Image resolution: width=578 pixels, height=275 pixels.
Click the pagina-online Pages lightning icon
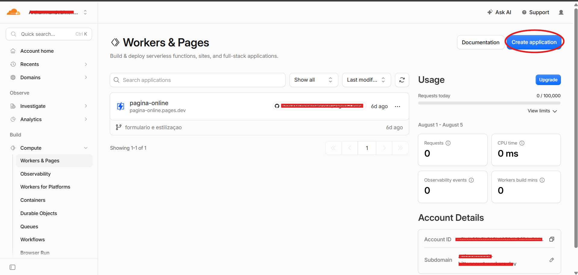point(121,106)
